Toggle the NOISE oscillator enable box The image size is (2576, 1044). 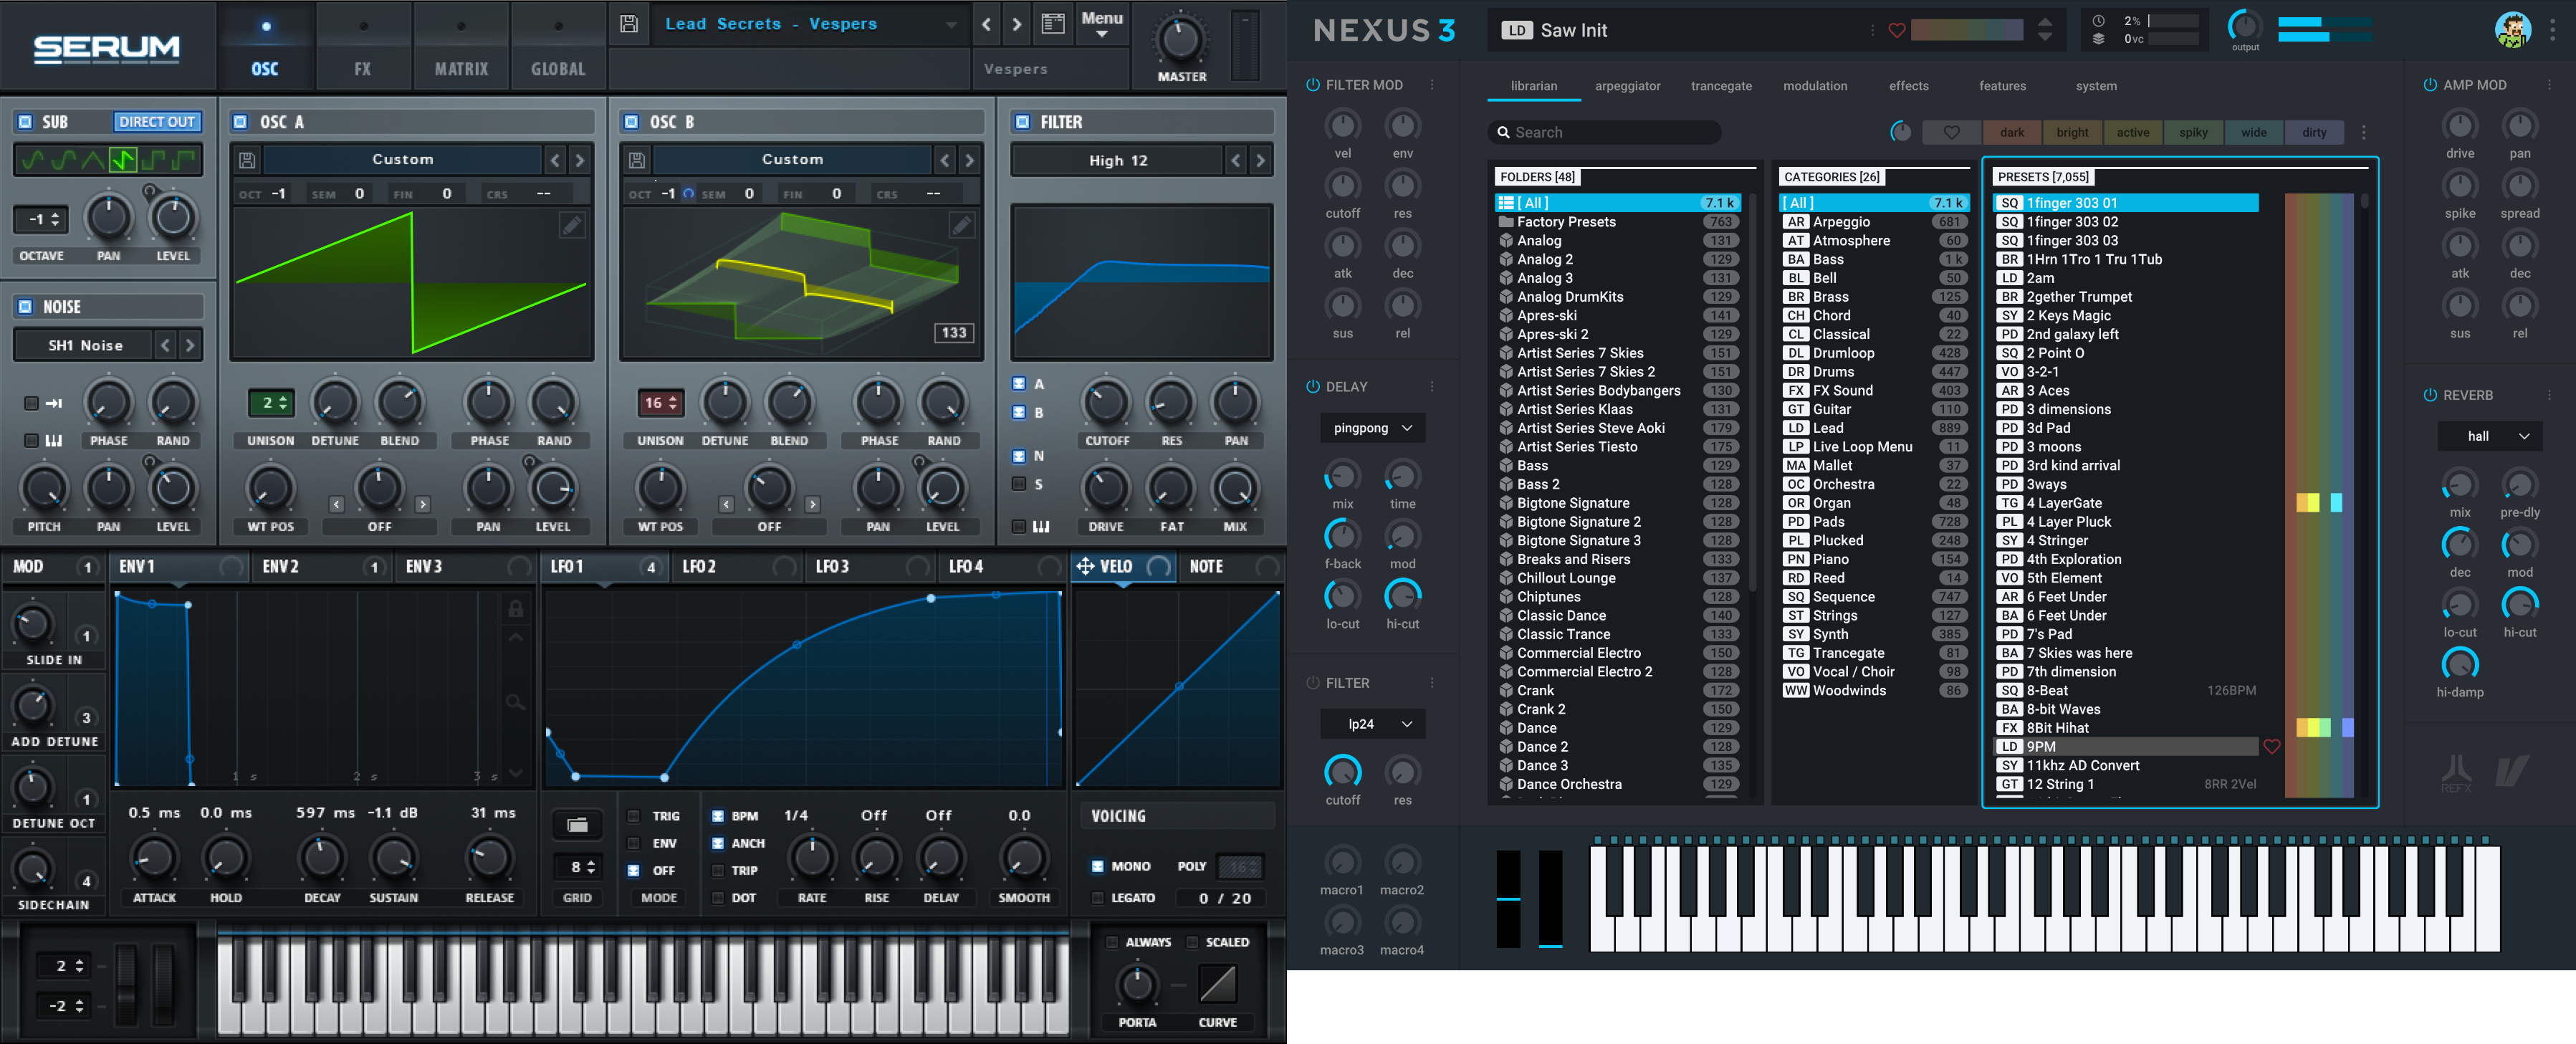coord(25,307)
